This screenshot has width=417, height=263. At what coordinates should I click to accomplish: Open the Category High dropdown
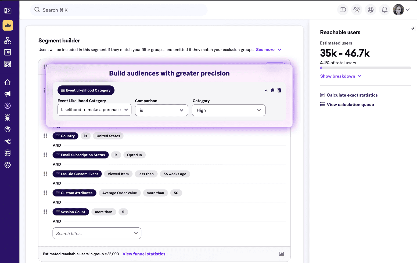coord(229,110)
